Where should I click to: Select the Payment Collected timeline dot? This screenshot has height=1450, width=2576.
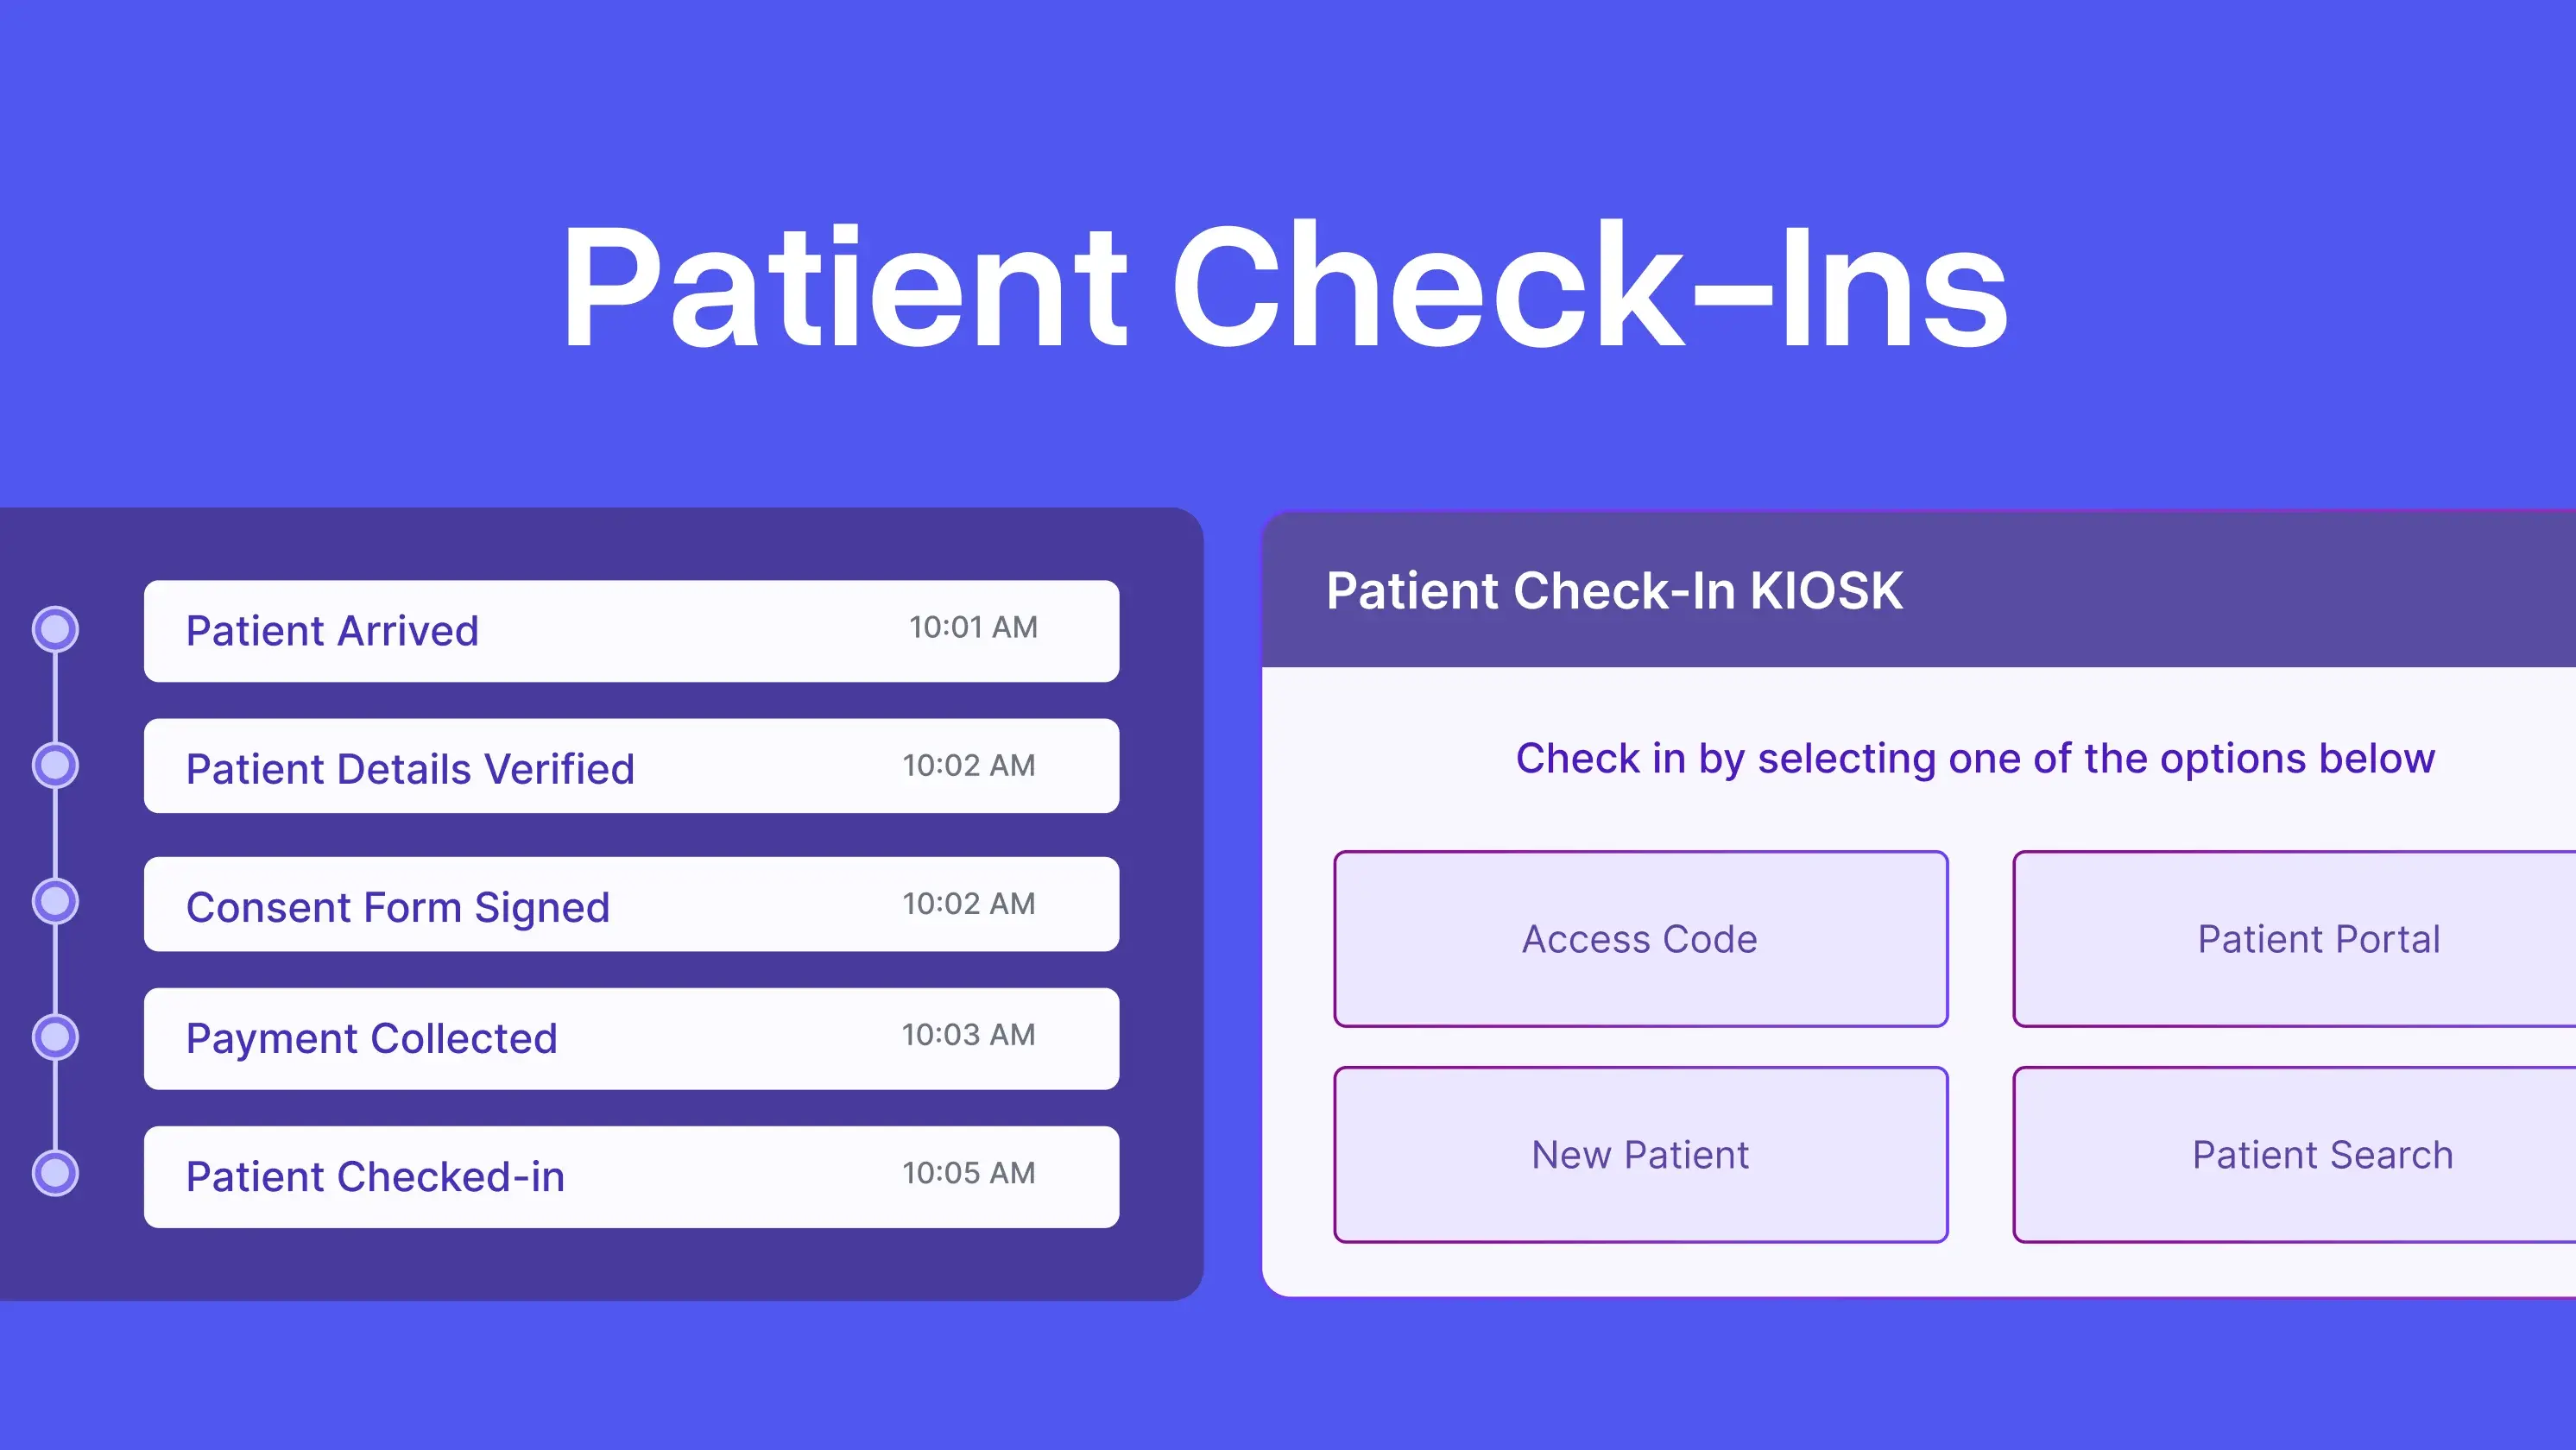coord(57,1038)
